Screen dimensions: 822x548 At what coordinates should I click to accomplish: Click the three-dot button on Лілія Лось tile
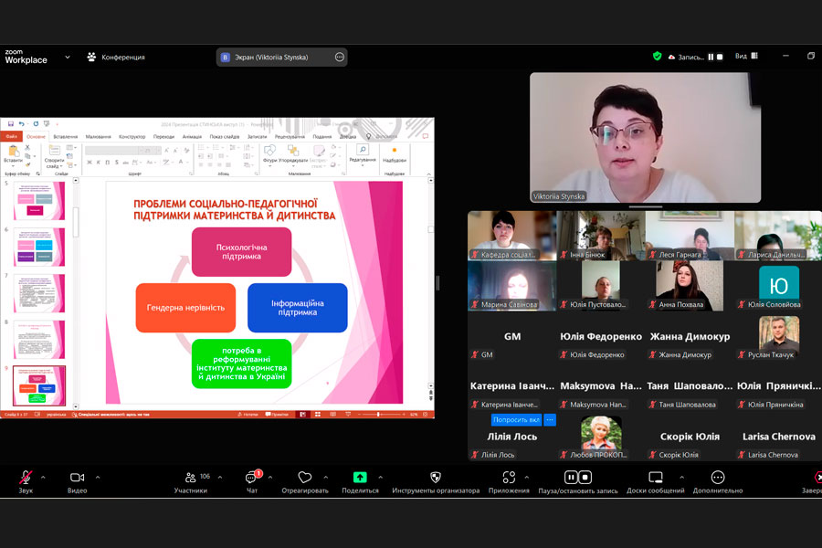550,420
